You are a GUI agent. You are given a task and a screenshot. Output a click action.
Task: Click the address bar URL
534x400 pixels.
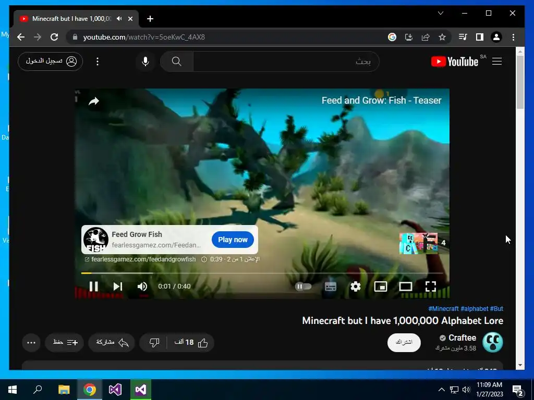pos(144,37)
